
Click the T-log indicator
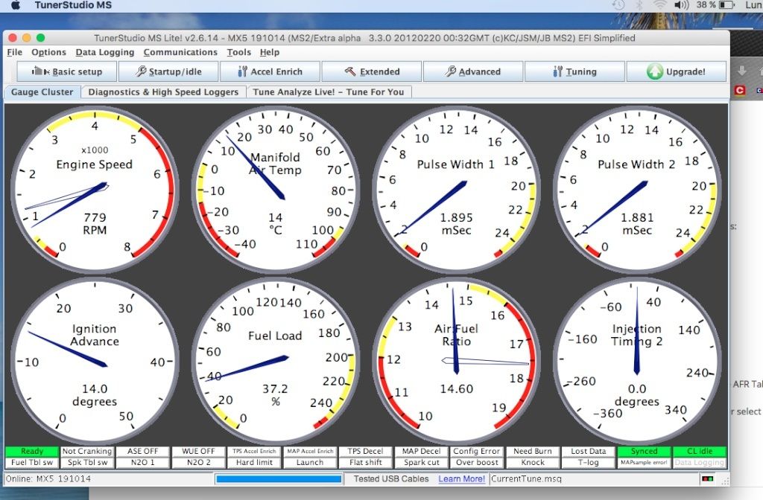[x=589, y=463]
